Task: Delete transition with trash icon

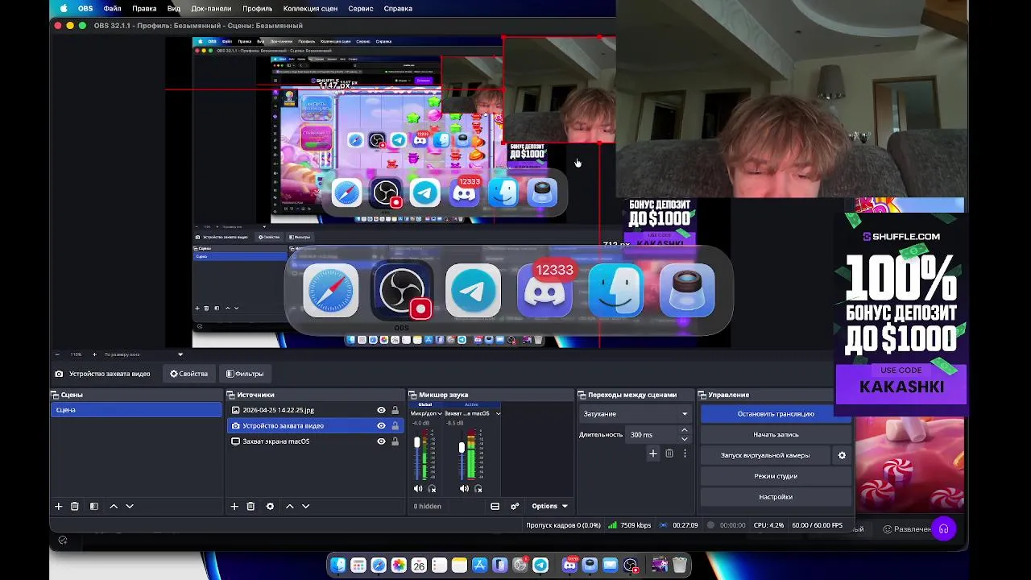Action: click(x=669, y=454)
